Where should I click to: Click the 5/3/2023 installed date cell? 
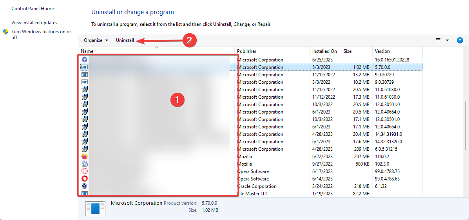click(321, 67)
